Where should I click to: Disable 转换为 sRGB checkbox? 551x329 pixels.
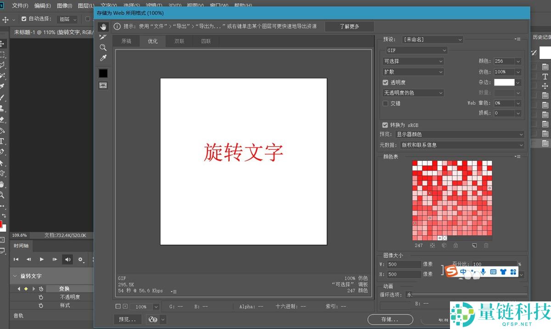click(385, 125)
